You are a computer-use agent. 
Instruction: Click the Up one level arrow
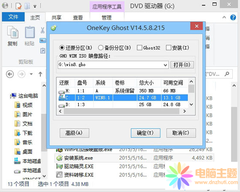[40, 74]
